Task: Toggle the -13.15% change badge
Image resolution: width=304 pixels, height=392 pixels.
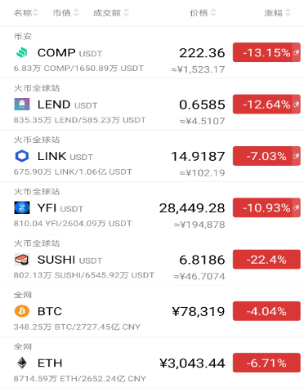Action: tap(266, 52)
